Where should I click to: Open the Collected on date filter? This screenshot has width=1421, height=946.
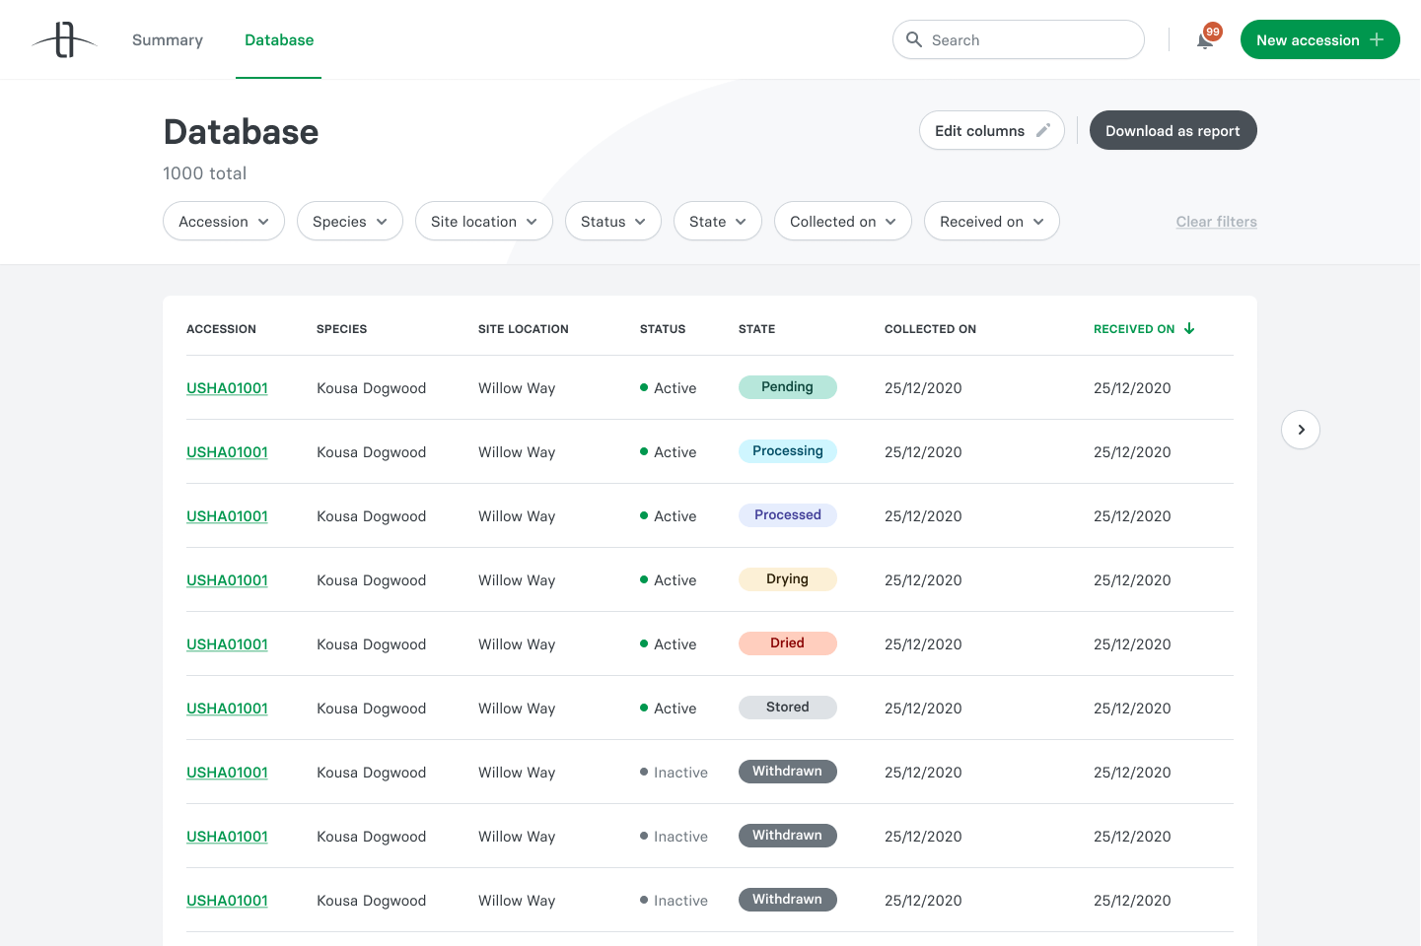842,222
